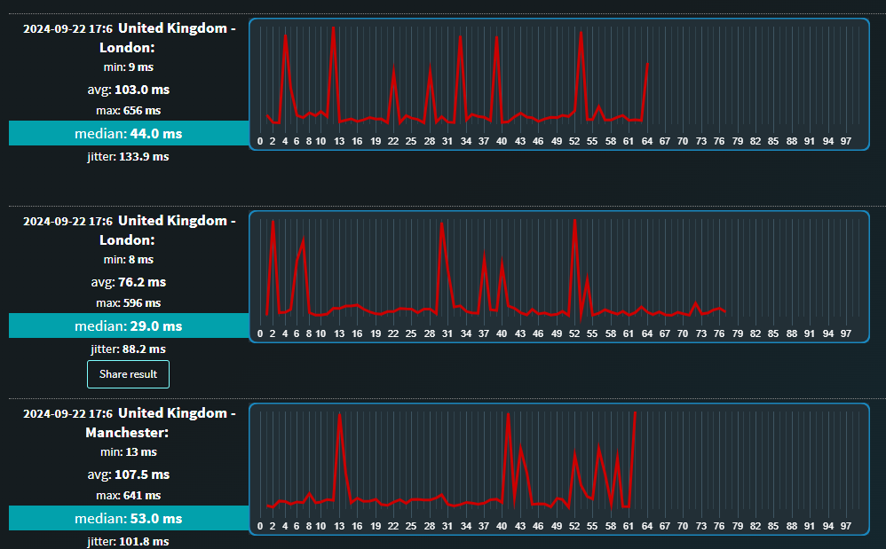The image size is (886, 549).
Task: Click axis label 97 in the Manchester chart
Action: (846, 526)
